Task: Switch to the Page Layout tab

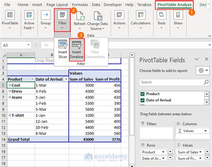Action: click(57, 5)
